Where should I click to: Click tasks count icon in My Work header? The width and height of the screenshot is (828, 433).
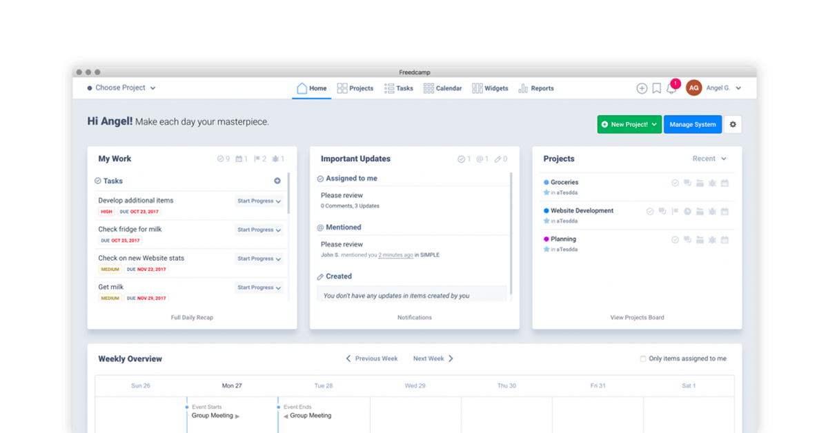(224, 159)
